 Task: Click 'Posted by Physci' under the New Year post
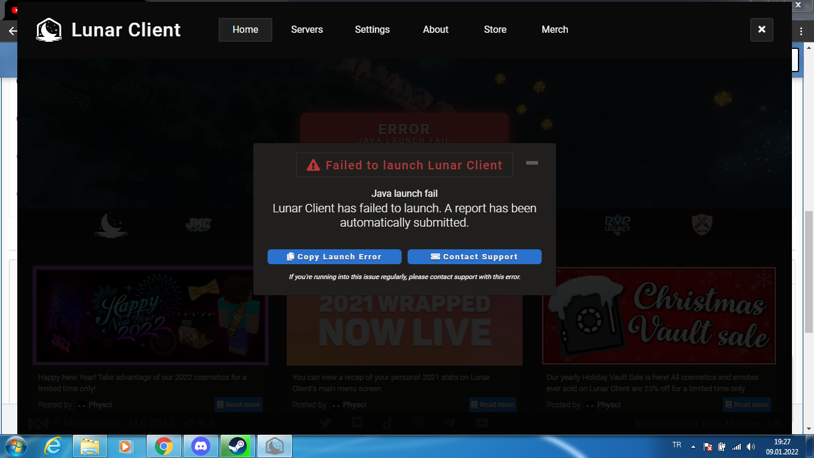(x=75, y=405)
